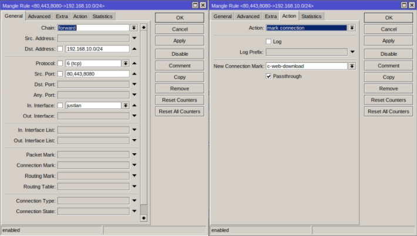
Task: Open New Connection Mark dropdown
Action: point(352,66)
